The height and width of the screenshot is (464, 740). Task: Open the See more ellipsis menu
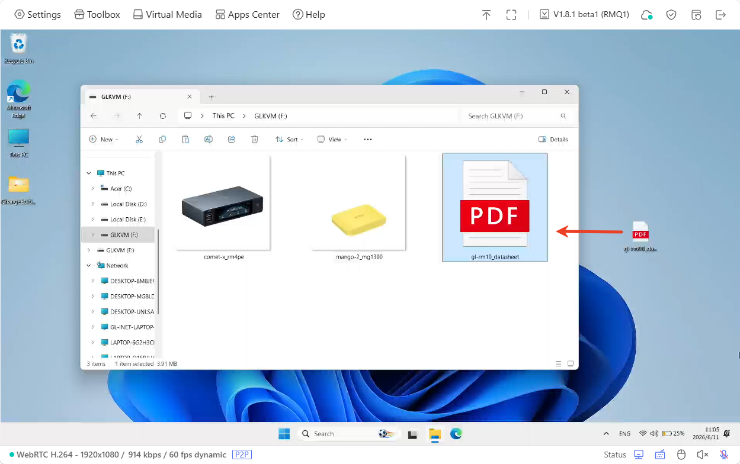tap(368, 140)
